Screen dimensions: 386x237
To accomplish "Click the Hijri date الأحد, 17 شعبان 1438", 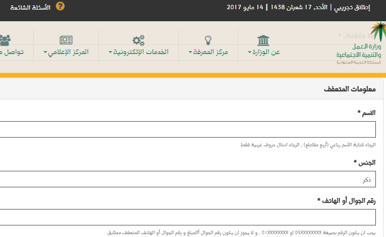I will click(x=299, y=7).
